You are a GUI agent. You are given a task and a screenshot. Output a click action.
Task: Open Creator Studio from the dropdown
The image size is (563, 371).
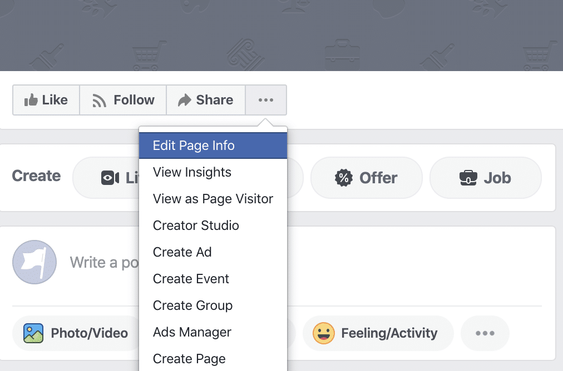pos(196,225)
